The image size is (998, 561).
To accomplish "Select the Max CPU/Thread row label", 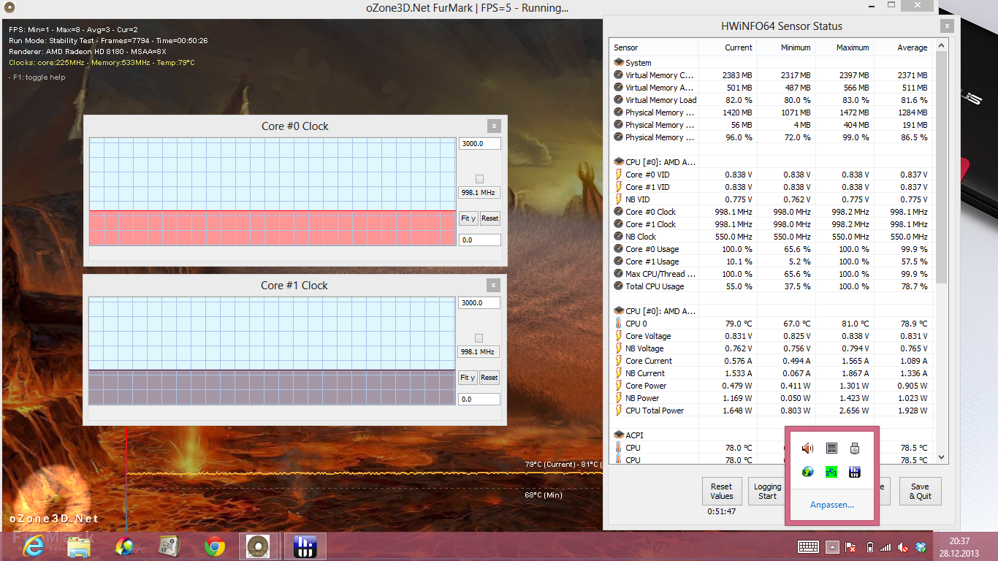I will click(660, 274).
